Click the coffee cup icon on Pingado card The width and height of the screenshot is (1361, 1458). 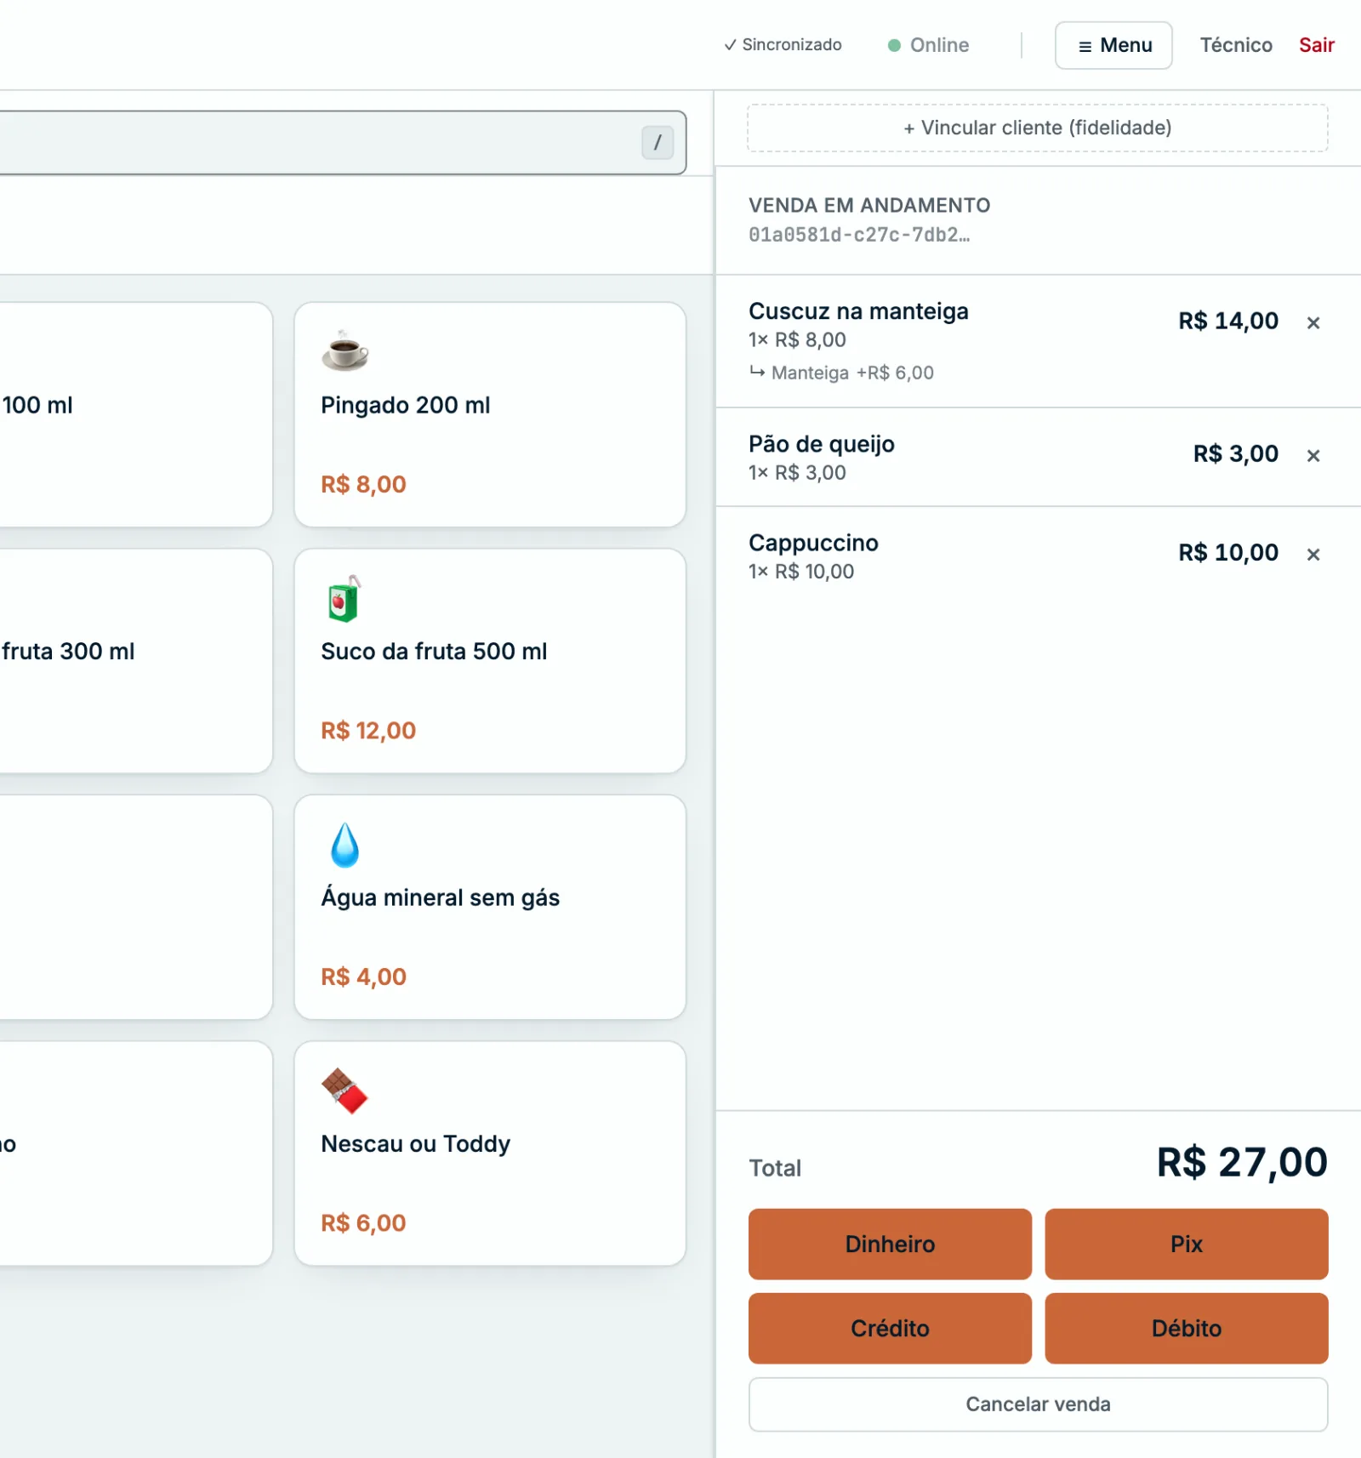click(345, 350)
